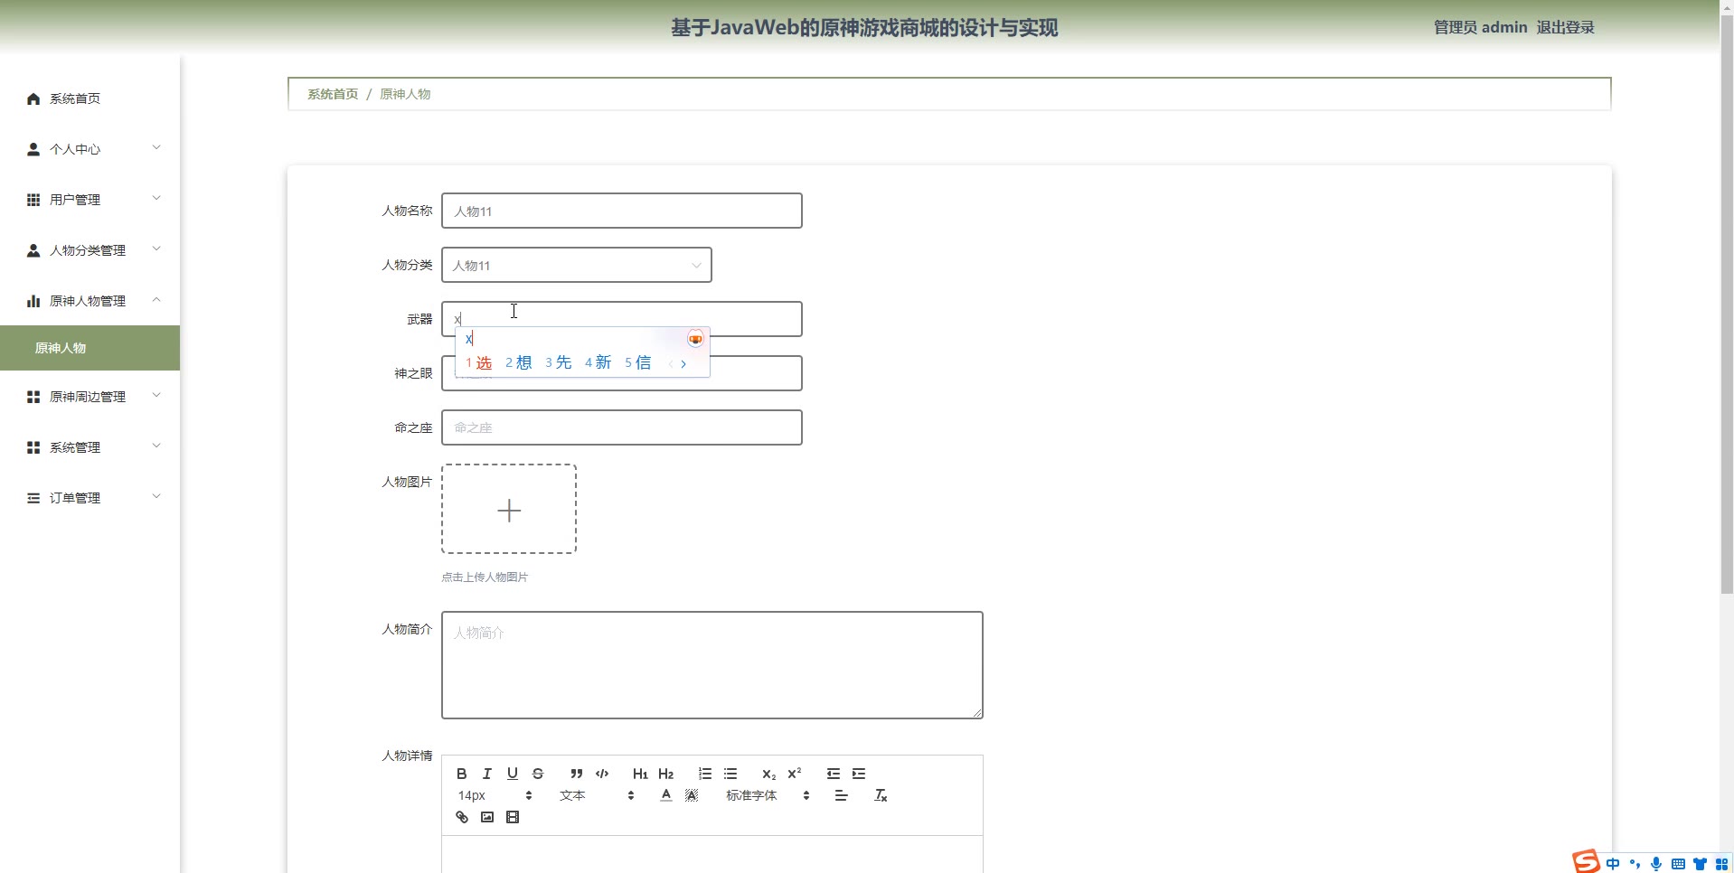Insert a video in the editor

click(513, 817)
